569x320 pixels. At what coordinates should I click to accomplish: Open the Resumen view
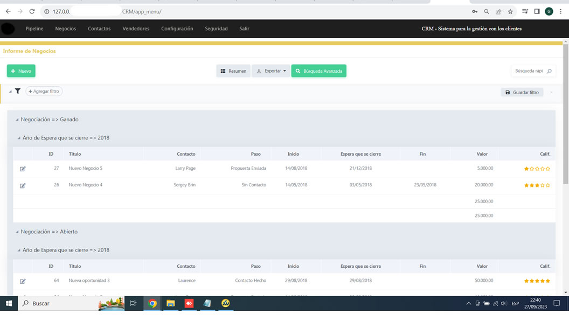click(233, 71)
